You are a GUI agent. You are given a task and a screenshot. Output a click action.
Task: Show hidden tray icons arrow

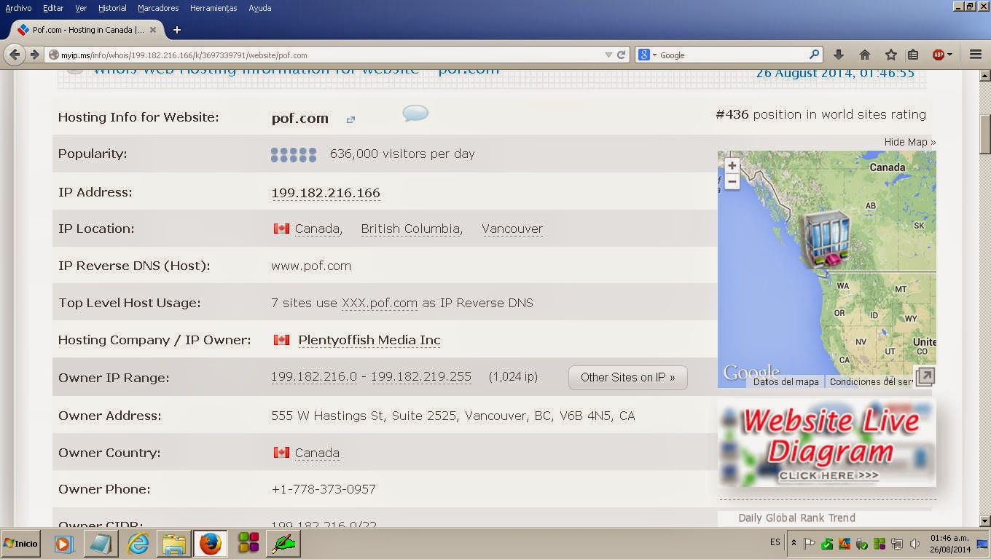[793, 544]
